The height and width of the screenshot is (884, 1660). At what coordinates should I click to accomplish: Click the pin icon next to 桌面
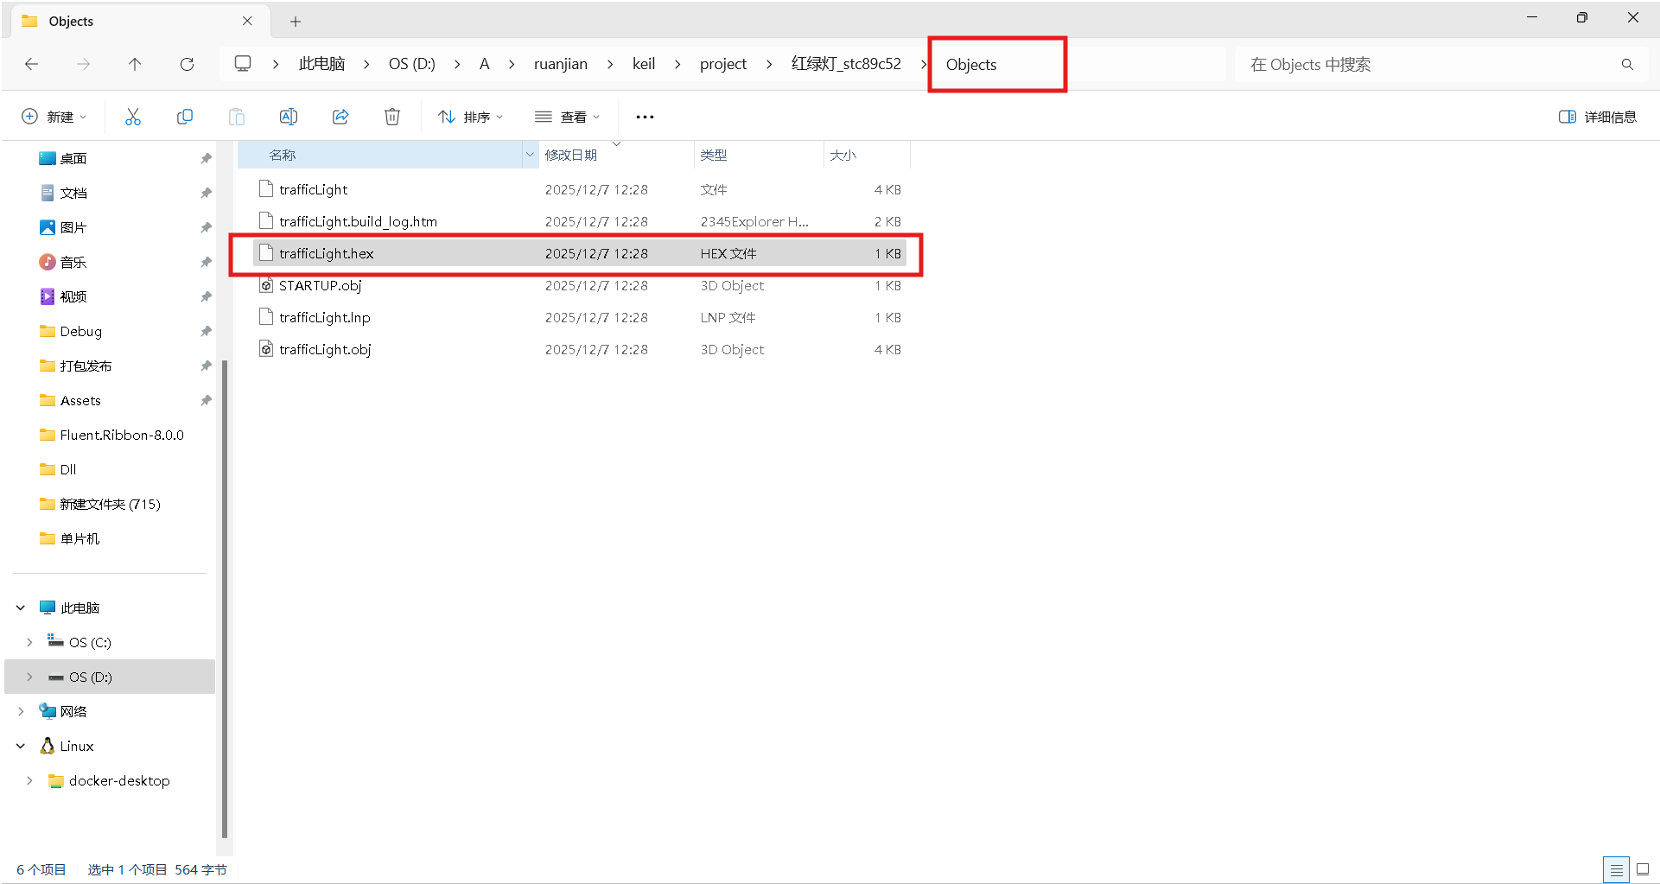[x=206, y=158]
